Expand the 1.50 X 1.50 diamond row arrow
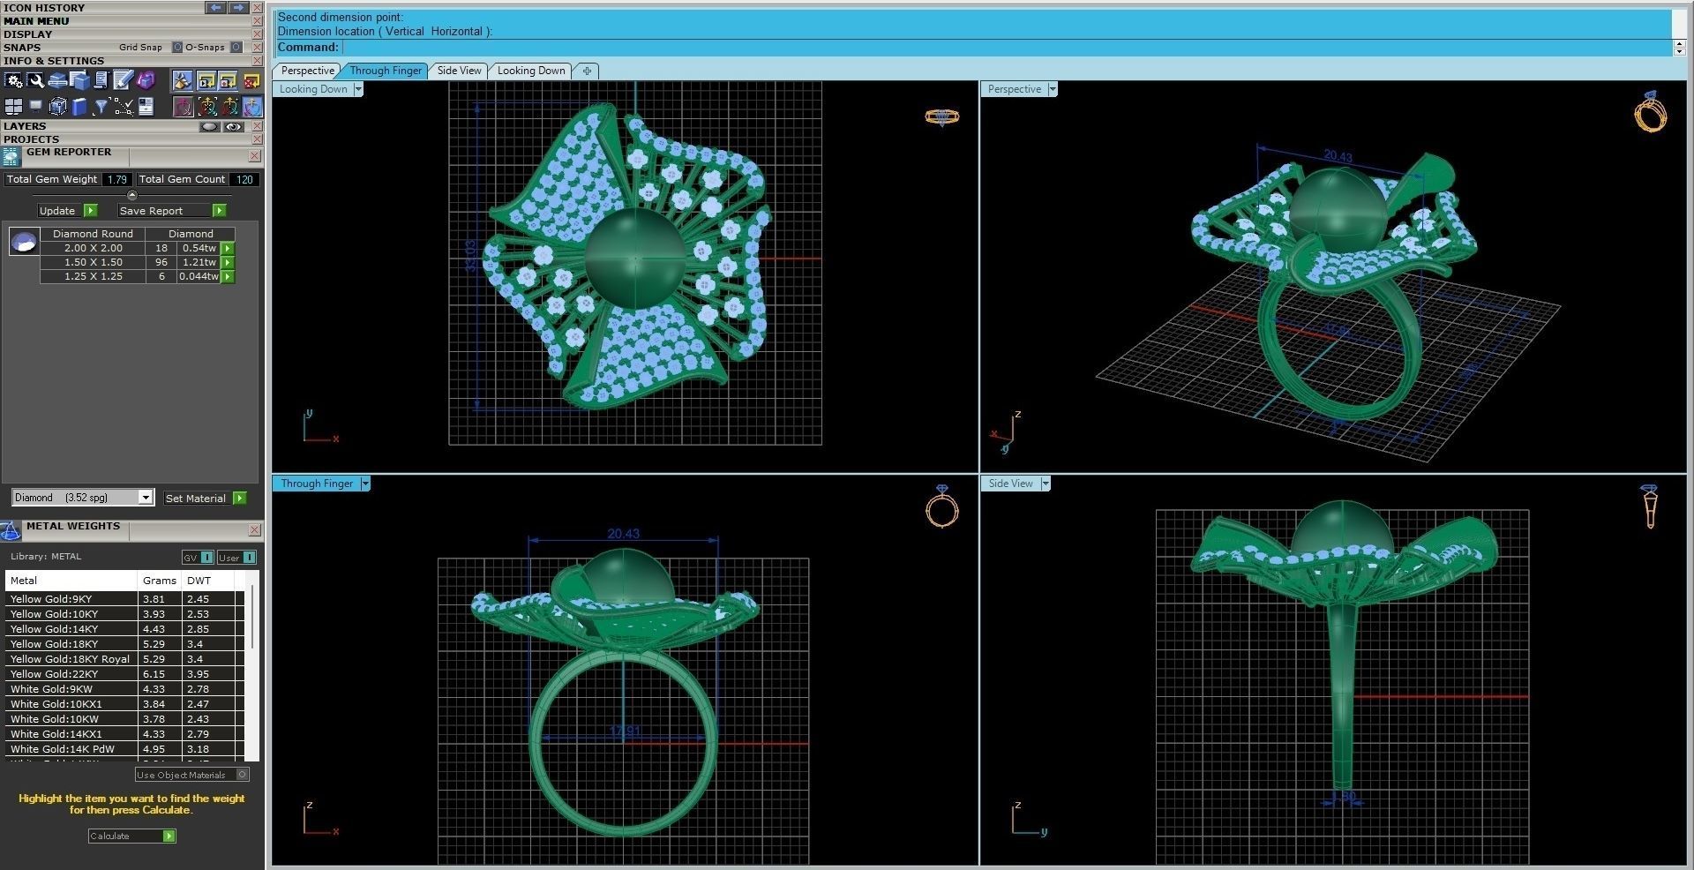 pyautogui.click(x=228, y=263)
